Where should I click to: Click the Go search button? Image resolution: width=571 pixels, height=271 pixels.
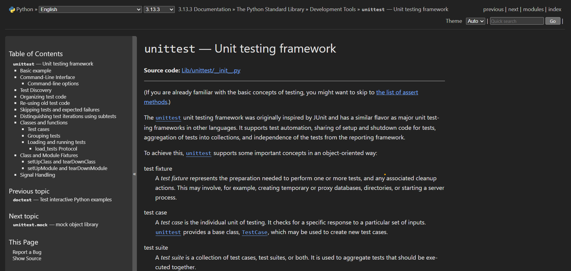point(552,21)
